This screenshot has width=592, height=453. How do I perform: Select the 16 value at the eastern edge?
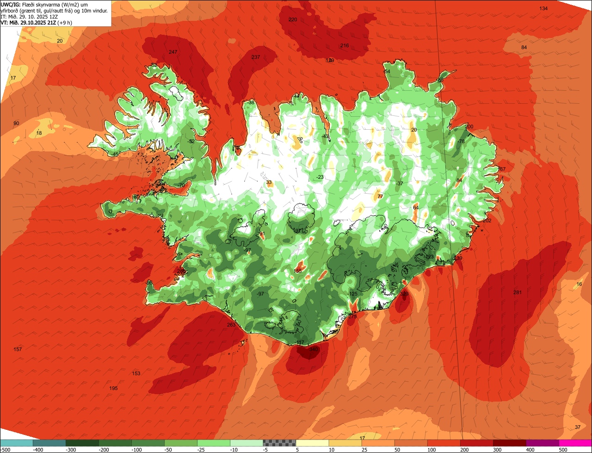tap(580, 284)
